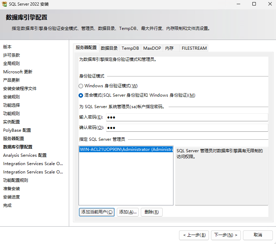This screenshot has height=244, width=276.
Task: Click the SQL Server 管理员 description text
Action: (219, 154)
